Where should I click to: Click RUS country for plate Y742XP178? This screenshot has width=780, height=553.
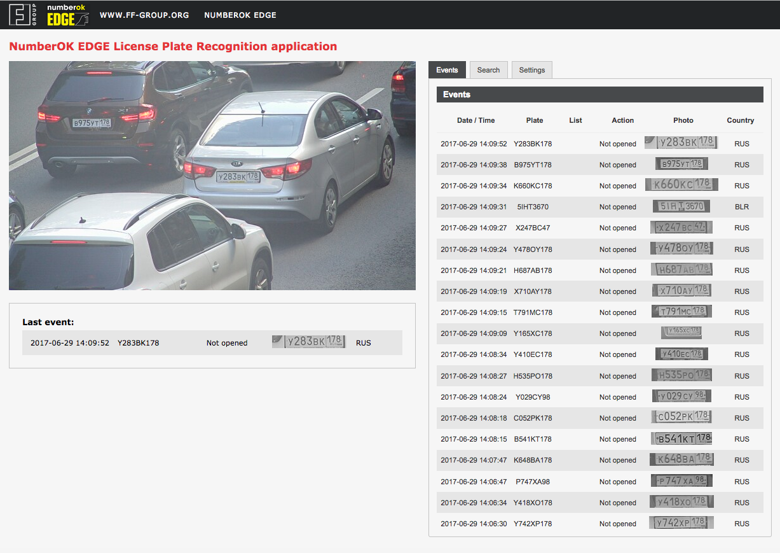[742, 524]
